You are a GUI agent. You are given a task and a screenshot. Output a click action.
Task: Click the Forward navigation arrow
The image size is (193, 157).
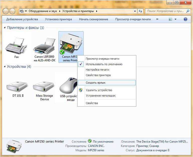[12, 11]
